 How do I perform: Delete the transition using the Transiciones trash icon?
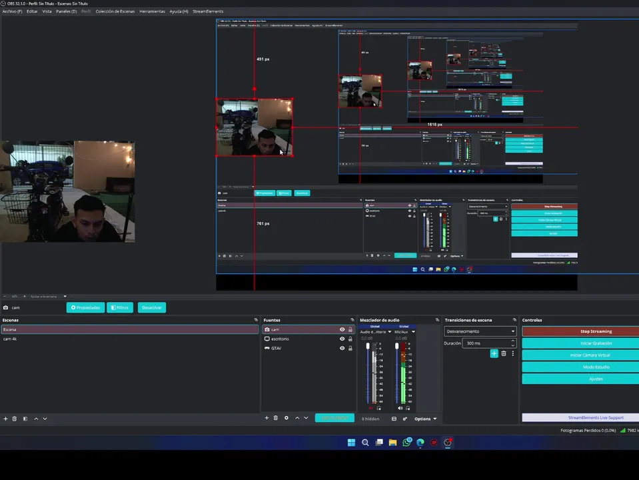[x=504, y=353]
